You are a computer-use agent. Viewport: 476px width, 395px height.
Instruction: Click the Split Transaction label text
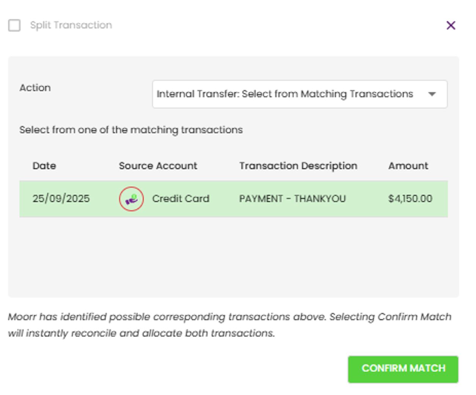[71, 25]
